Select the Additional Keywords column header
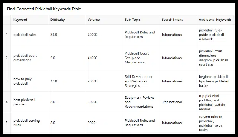The height and width of the screenshot is (137, 238). pos(215,20)
